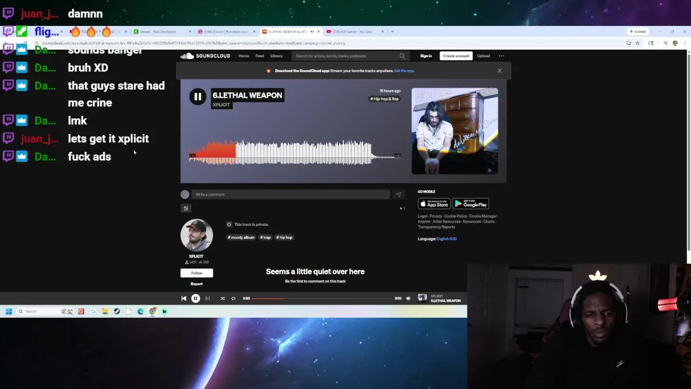This screenshot has height=389, width=691.
Task: Open Chrome from the taskbar
Action: [x=153, y=311]
